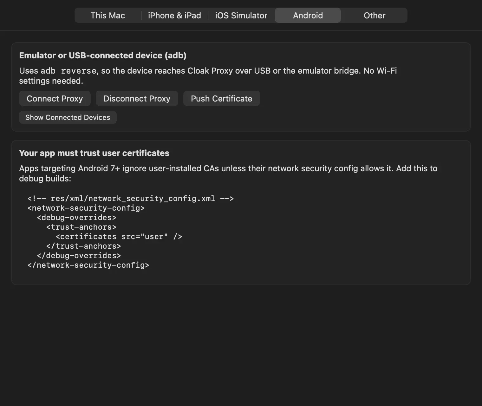Click the 'Apps targeting Android 7+' paragraph
482x406 pixels.
click(228, 174)
